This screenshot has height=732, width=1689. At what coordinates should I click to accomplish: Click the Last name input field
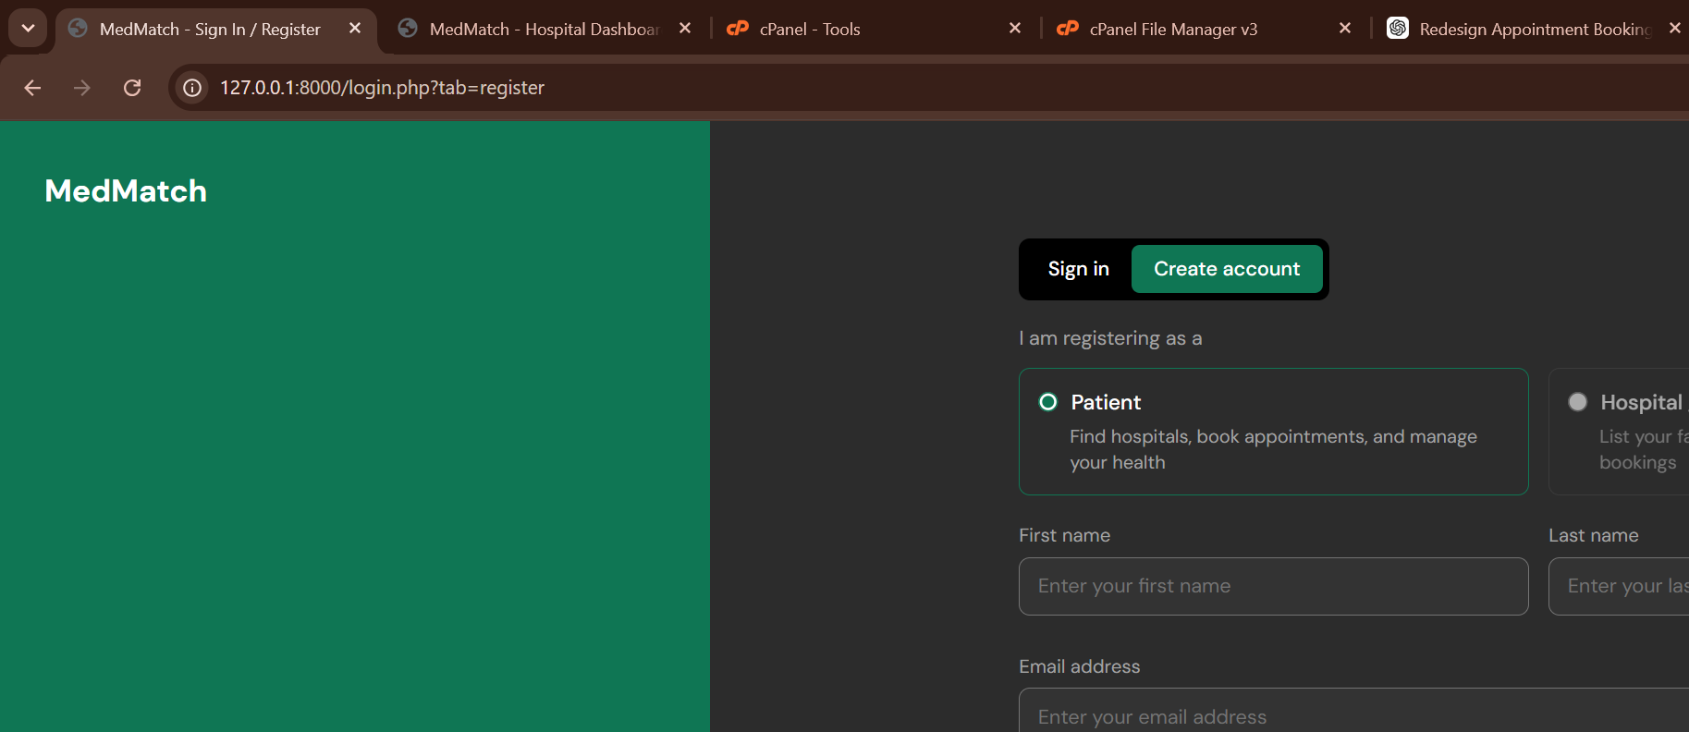click(1619, 586)
